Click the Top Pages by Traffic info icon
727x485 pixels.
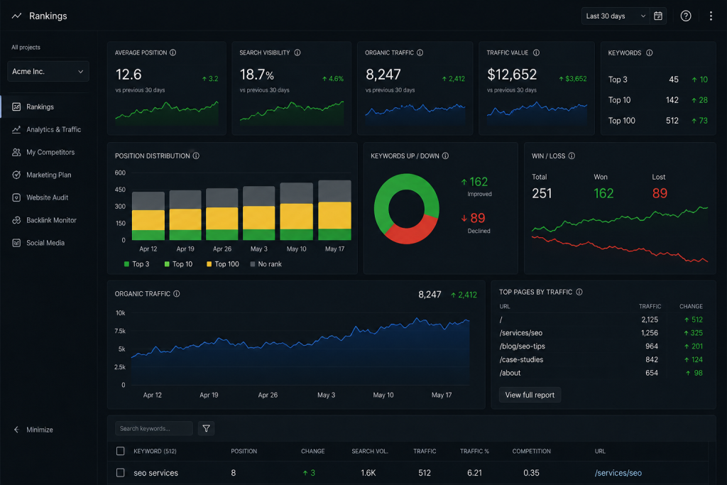579,292
